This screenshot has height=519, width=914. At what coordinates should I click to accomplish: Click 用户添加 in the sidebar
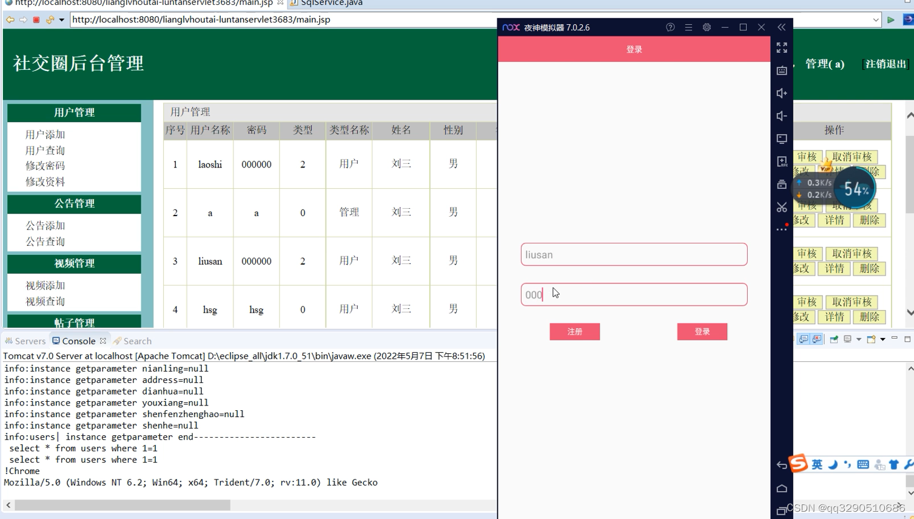(x=45, y=135)
